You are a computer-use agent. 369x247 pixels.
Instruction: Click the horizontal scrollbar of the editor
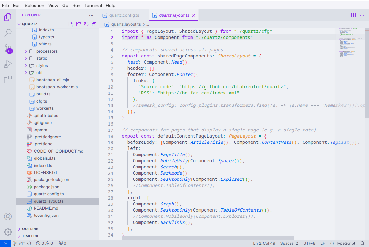tap(208, 238)
